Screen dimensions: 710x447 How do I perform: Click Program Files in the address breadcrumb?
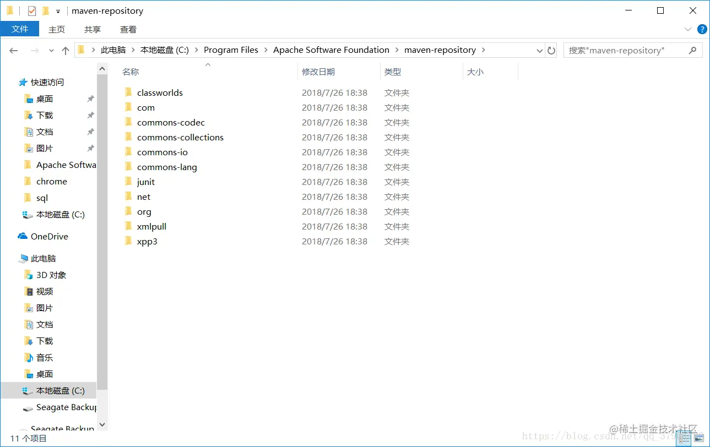point(231,50)
